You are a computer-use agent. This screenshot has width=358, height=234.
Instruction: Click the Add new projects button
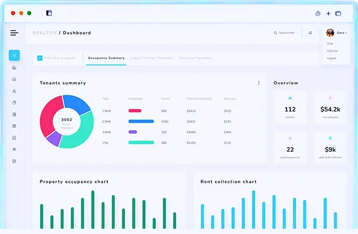tap(56, 58)
